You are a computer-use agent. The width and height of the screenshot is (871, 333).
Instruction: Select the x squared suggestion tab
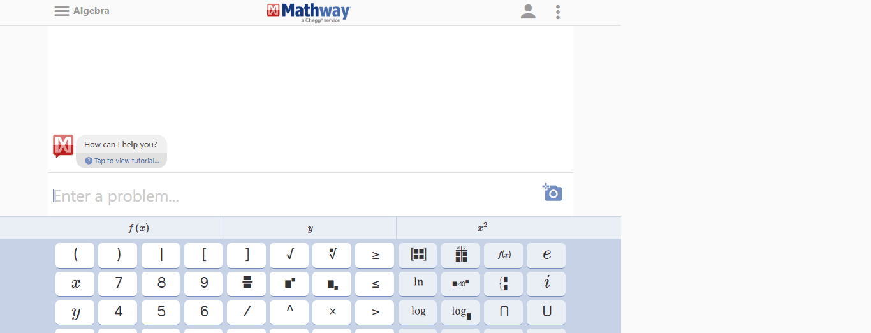click(483, 228)
